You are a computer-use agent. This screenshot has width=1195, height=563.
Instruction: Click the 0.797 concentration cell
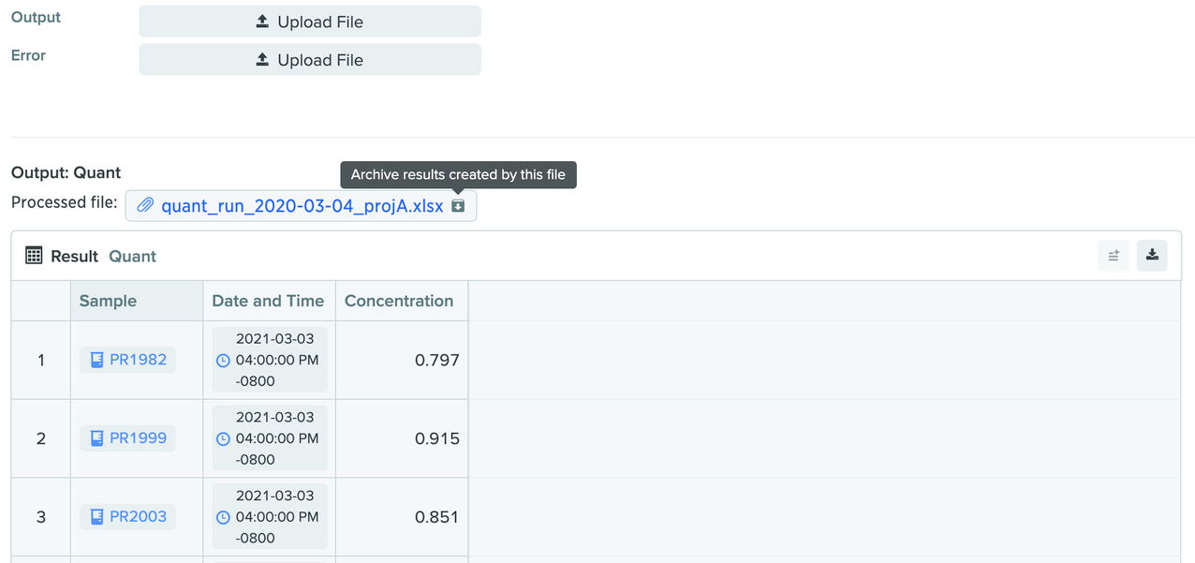pyautogui.click(x=436, y=361)
